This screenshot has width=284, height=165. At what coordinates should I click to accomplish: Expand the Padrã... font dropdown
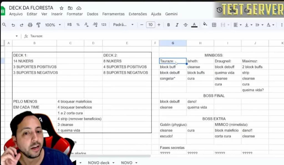pos(123,25)
